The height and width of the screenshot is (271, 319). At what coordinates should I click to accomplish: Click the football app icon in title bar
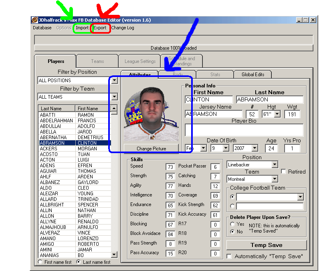pyautogui.click(x=34, y=20)
